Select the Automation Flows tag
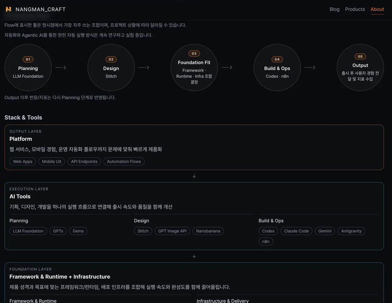This screenshot has width=392, height=303. coord(124,161)
